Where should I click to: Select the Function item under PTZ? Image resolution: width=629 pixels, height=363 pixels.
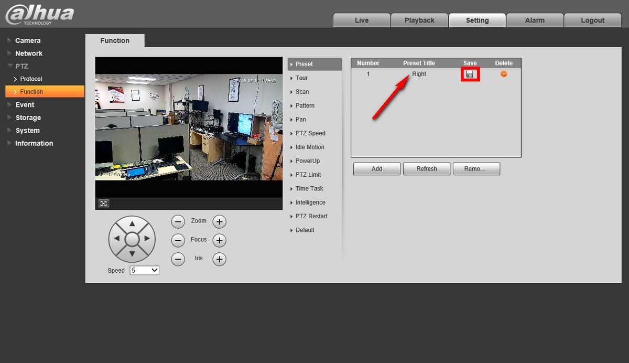45,92
